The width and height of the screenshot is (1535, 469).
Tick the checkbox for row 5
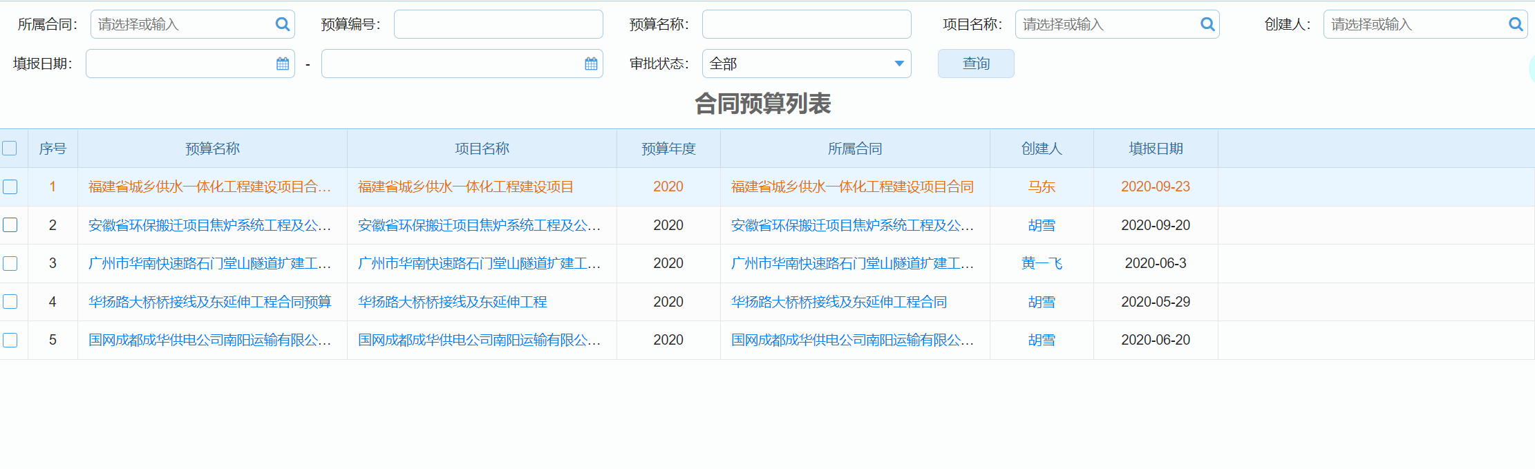(x=10, y=340)
